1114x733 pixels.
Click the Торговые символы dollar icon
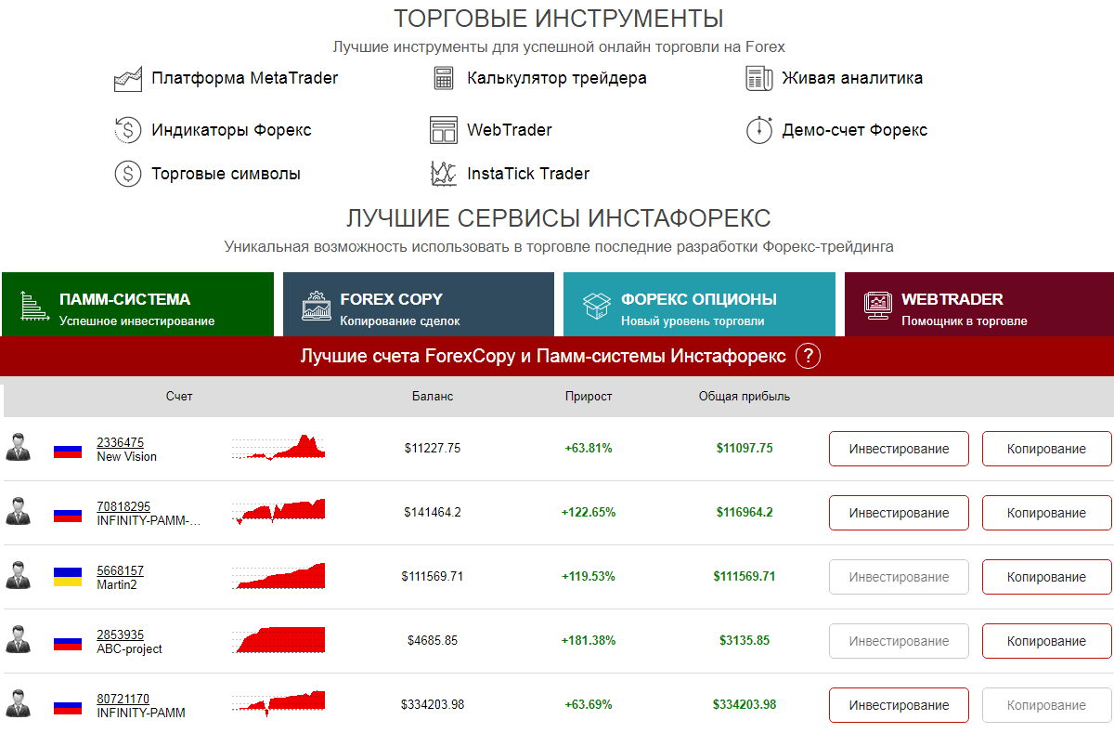click(127, 174)
